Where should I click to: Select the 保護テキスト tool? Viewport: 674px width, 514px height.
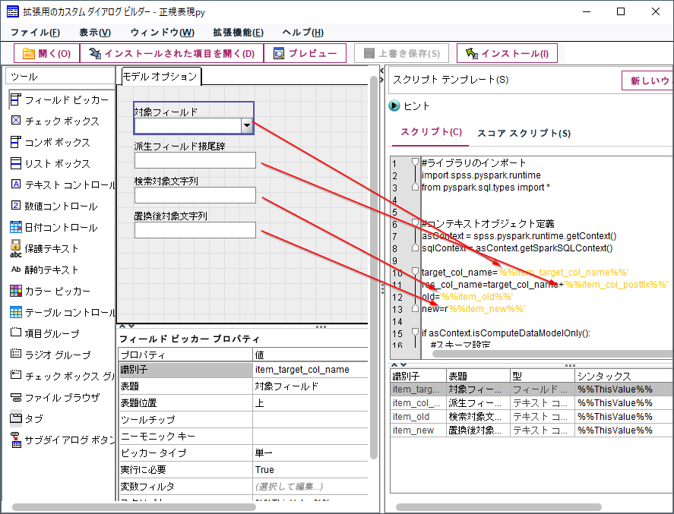(x=45, y=248)
